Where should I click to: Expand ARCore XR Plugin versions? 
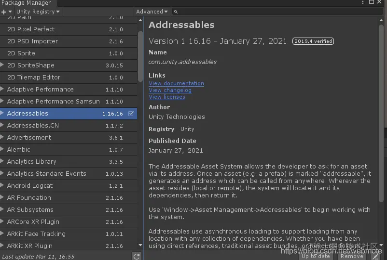point(2,222)
